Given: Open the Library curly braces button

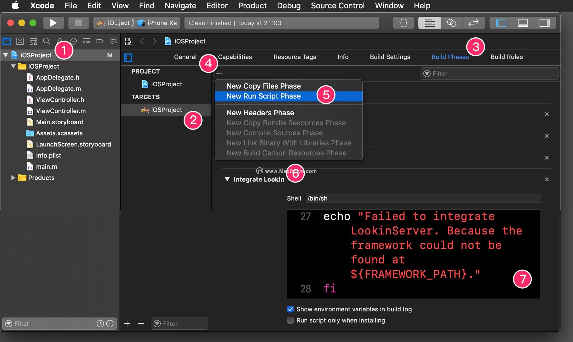Looking at the screenshot, I should point(403,23).
